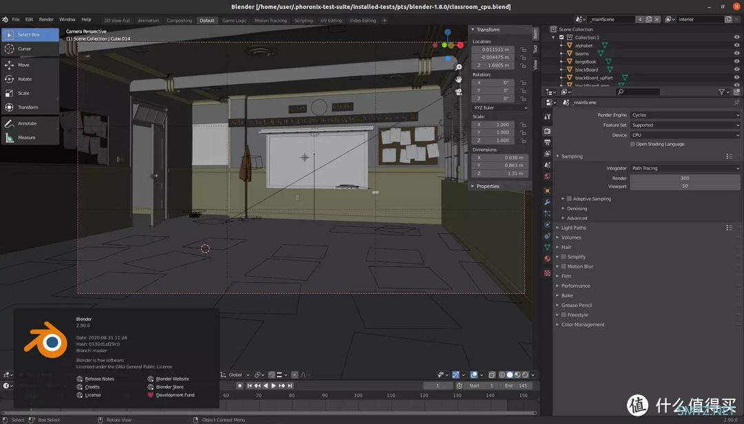Switch to wireframe viewport shading
This screenshot has width=744, height=424.
(502, 374)
